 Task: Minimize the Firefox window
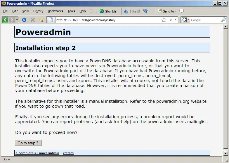pos(215,3)
